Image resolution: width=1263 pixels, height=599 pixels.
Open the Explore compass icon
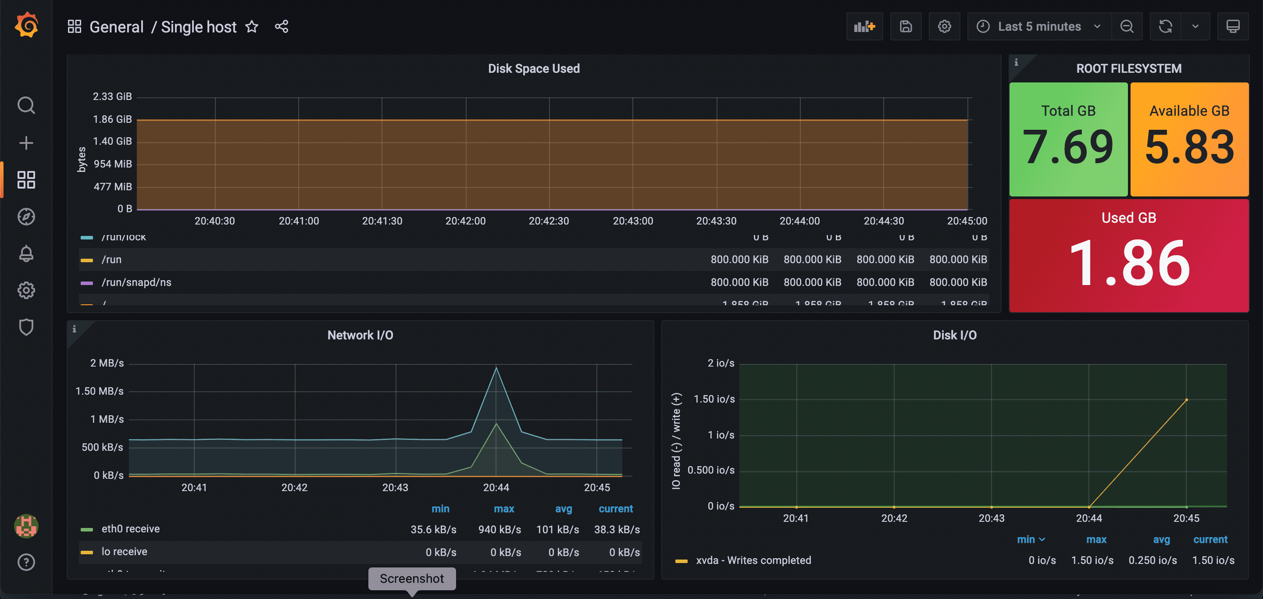click(26, 217)
